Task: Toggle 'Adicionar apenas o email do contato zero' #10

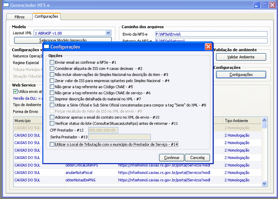Action: (x=52, y=117)
